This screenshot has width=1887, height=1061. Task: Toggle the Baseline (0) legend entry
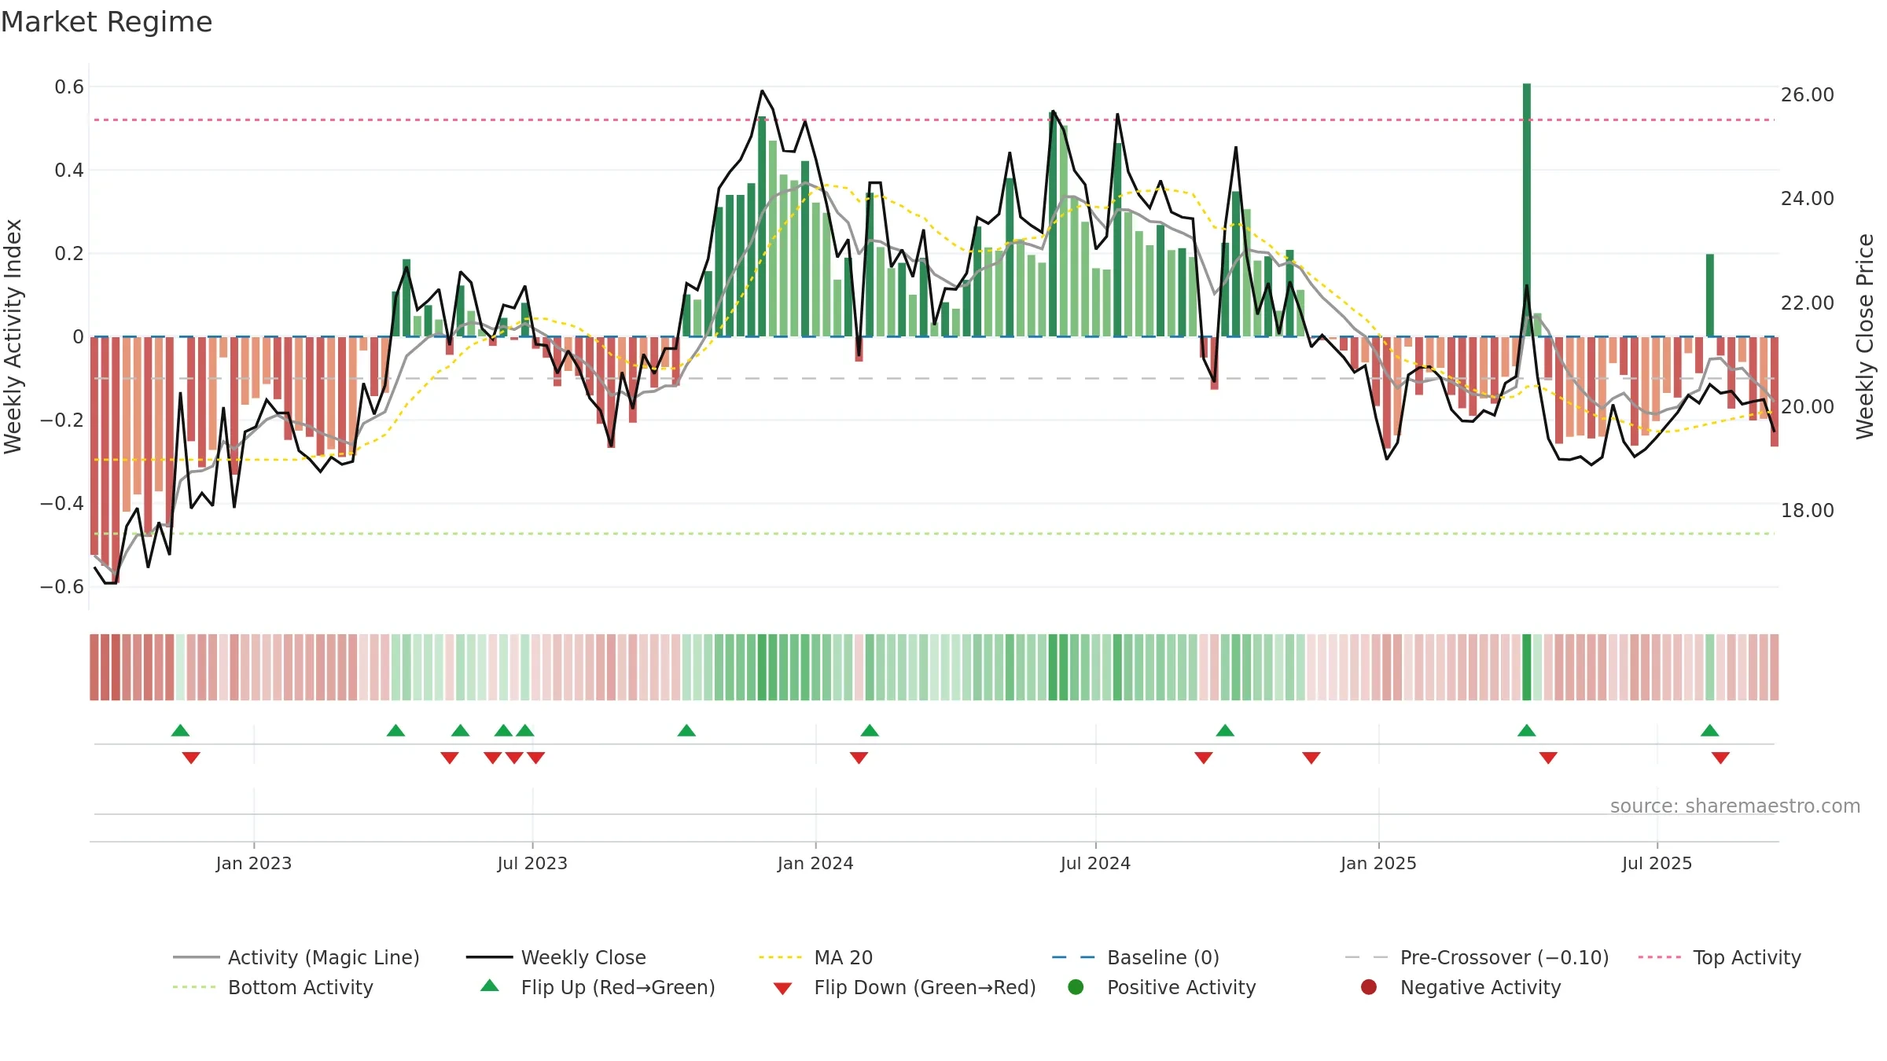click(x=1135, y=957)
